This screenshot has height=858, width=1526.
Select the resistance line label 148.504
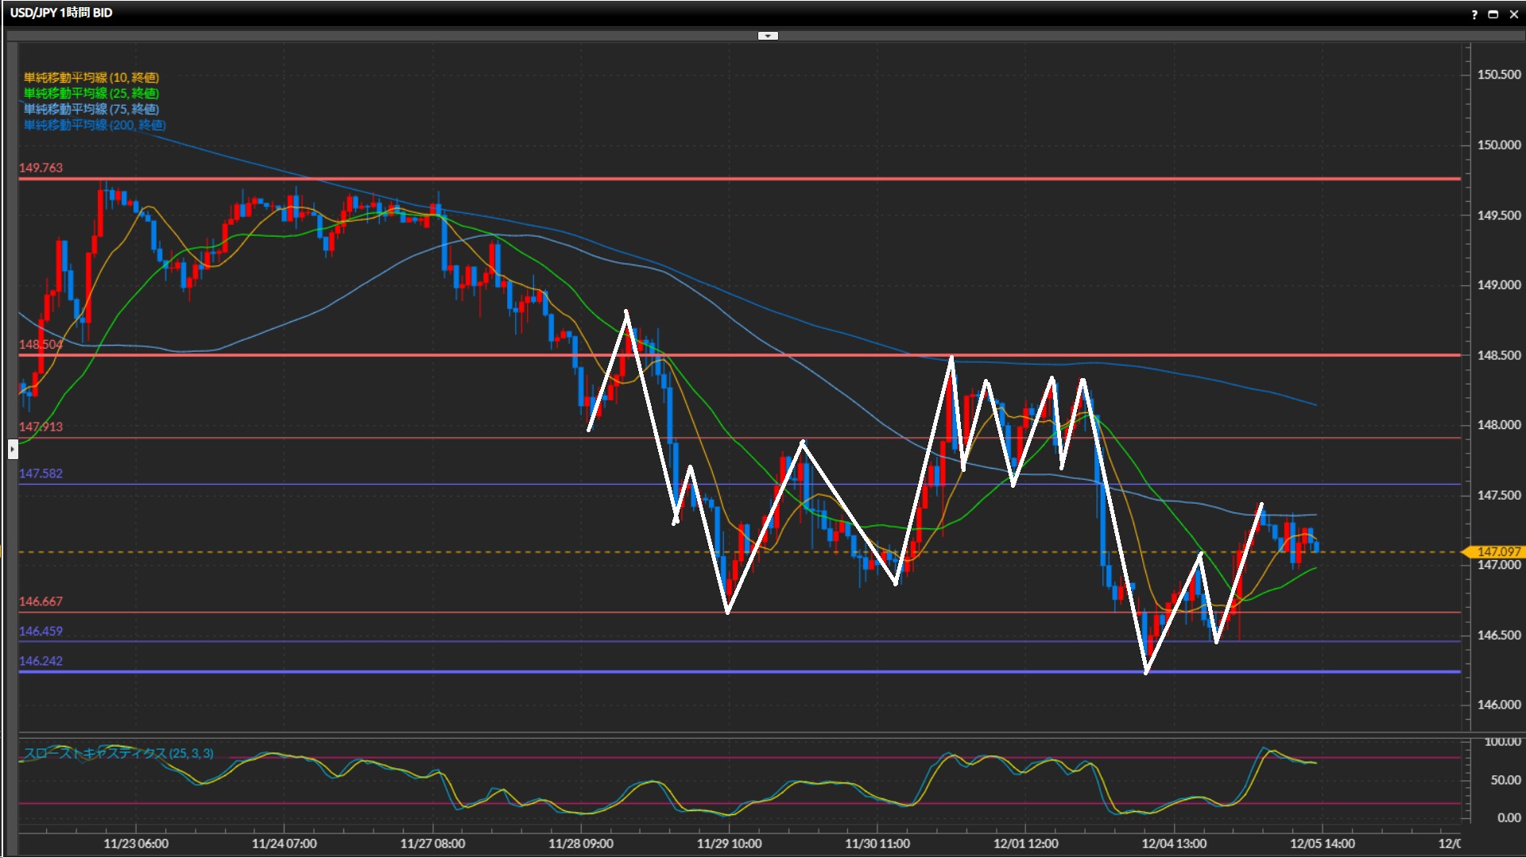tap(40, 344)
